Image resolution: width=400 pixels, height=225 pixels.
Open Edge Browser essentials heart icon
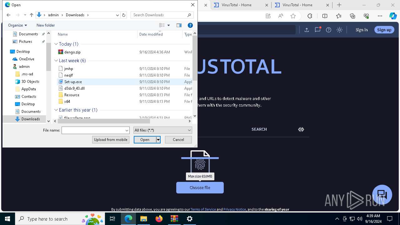(366, 16)
